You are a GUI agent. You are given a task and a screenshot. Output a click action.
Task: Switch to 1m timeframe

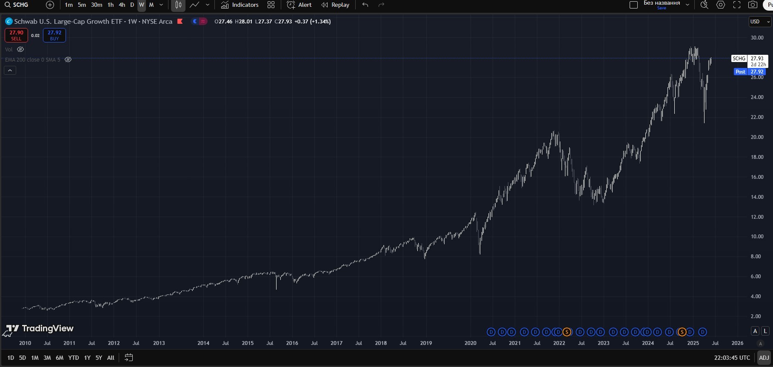[68, 5]
